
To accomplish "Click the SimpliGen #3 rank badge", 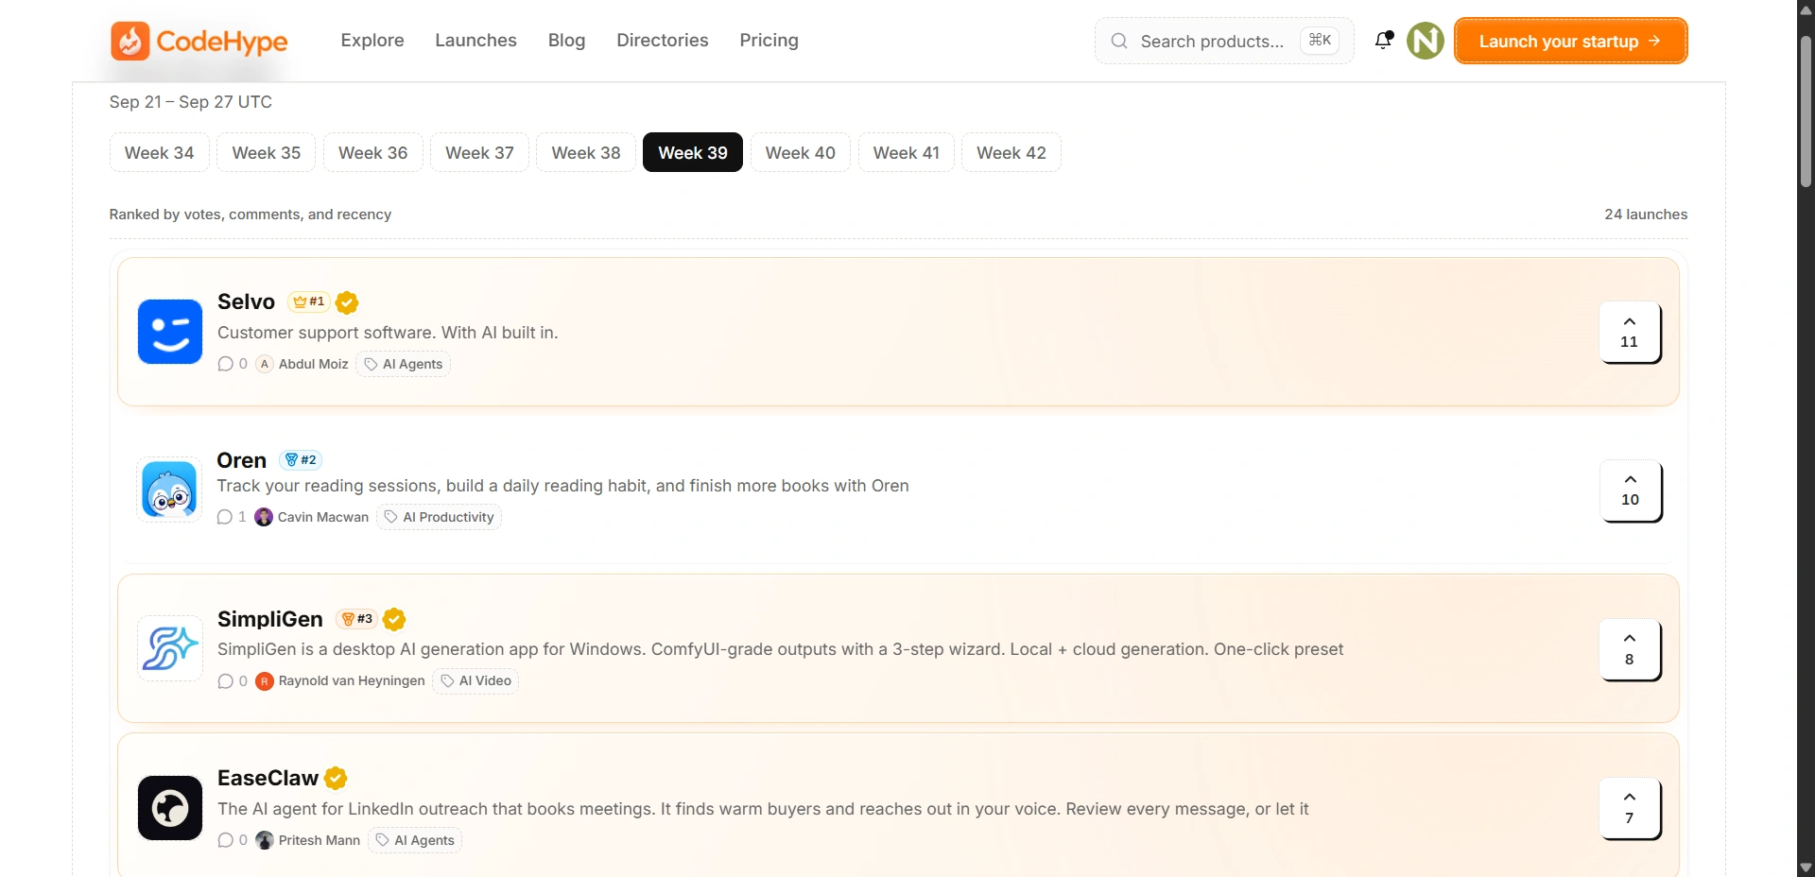I will [357, 619].
